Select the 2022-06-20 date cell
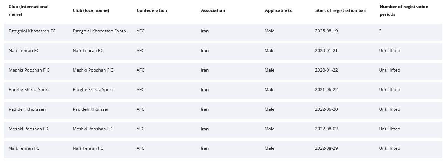This screenshot has height=161, width=443. [x=326, y=109]
